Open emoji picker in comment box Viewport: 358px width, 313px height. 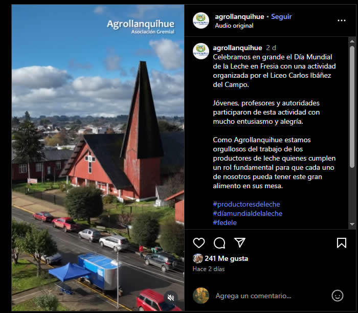coord(338,296)
